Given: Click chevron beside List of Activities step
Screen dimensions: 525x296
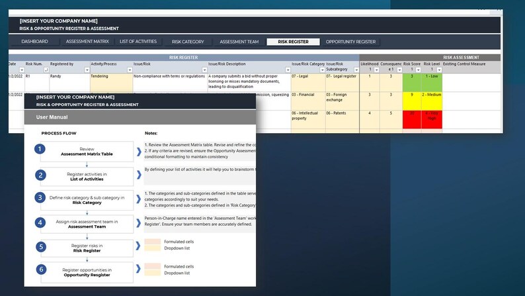Looking at the screenshot, I should pyautogui.click(x=139, y=175).
